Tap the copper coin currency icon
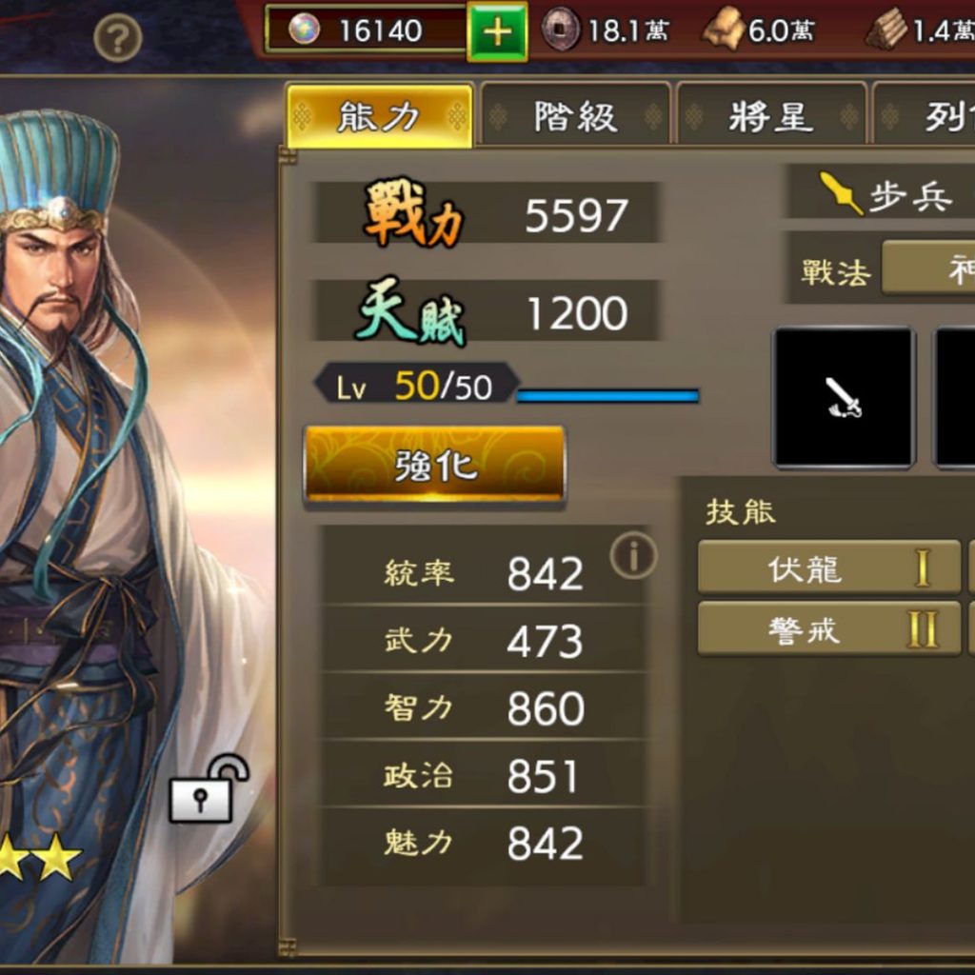975x975 pixels. coord(560,30)
